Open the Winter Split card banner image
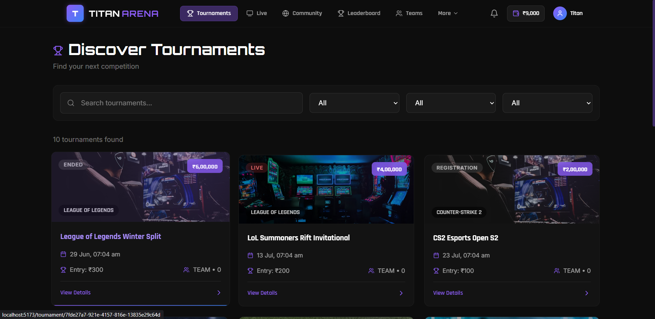Image resolution: width=655 pixels, height=319 pixels. pyautogui.click(x=140, y=187)
